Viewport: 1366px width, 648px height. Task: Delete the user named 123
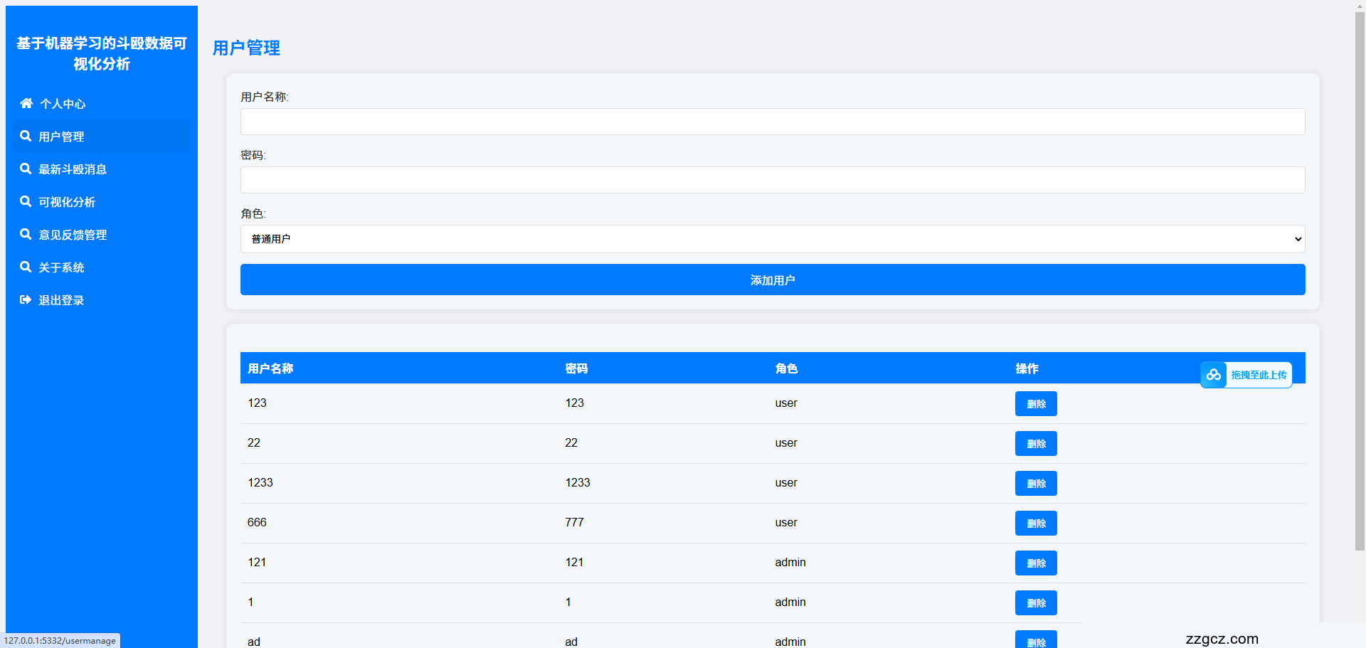coord(1035,404)
